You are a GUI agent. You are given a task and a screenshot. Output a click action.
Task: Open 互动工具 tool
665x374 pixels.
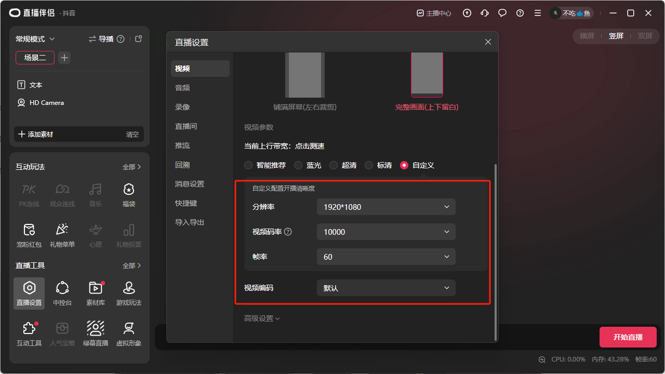click(x=29, y=333)
